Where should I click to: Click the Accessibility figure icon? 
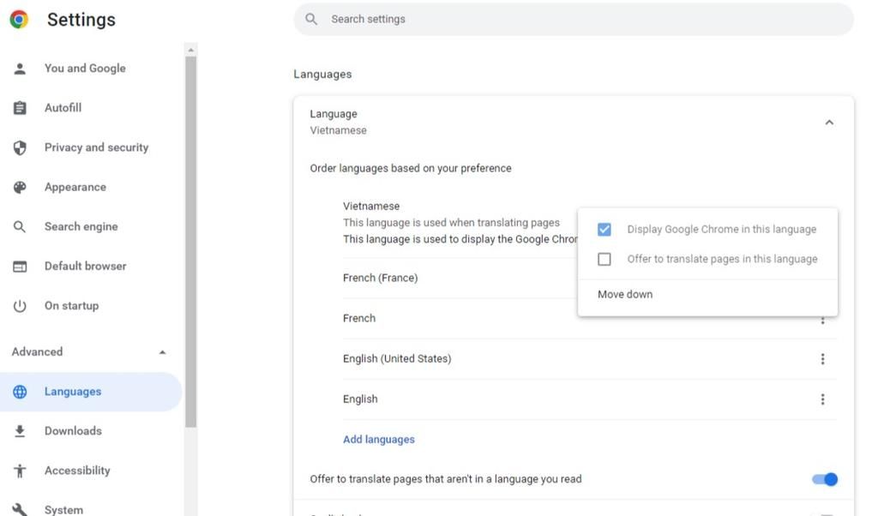coord(20,471)
